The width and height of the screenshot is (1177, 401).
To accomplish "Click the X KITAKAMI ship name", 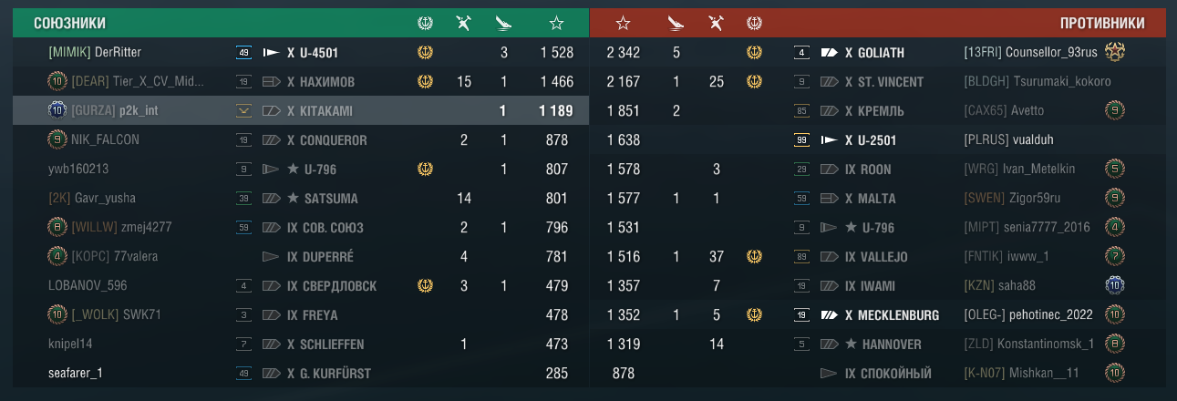I will (x=319, y=111).
